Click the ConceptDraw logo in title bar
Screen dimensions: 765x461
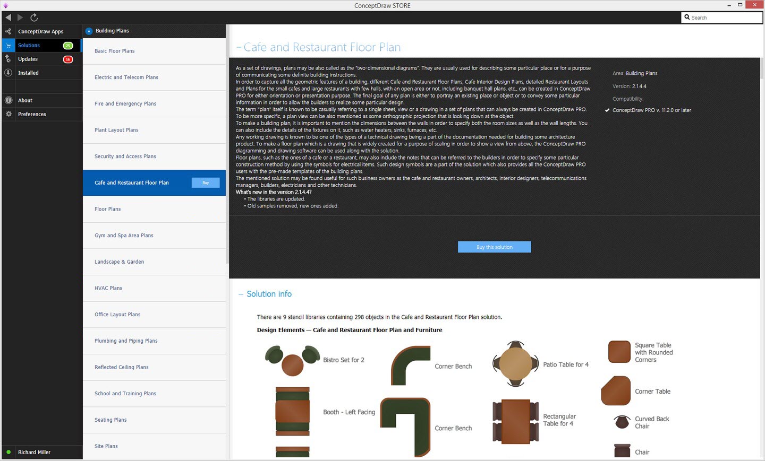pos(5,5)
